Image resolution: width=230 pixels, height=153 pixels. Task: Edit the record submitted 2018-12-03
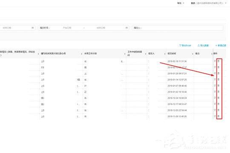click(x=215, y=110)
